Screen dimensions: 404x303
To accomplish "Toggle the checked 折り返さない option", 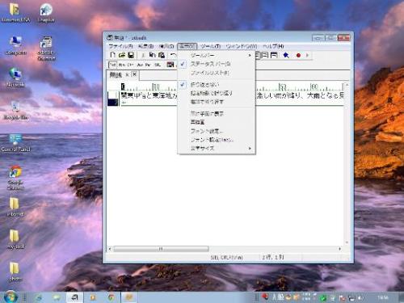I will (x=217, y=85).
